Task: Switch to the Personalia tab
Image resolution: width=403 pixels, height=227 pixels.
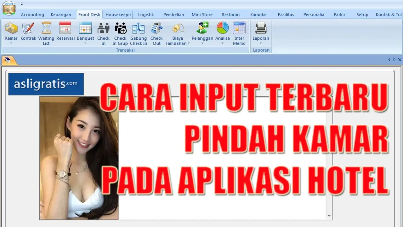Action: pos(314,15)
